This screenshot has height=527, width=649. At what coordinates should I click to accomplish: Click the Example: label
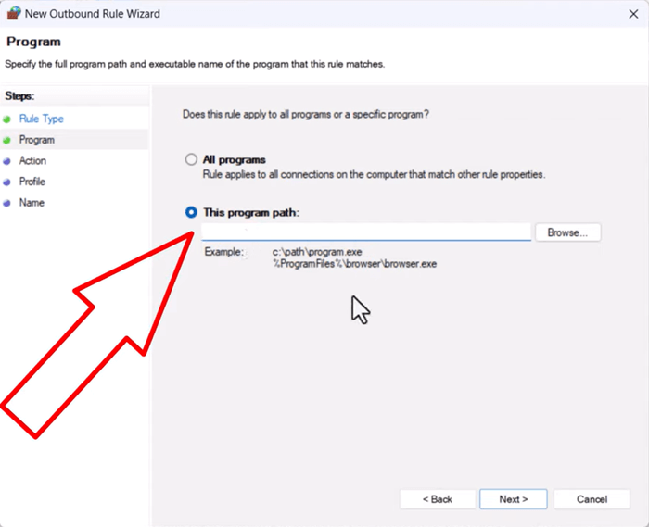point(224,252)
